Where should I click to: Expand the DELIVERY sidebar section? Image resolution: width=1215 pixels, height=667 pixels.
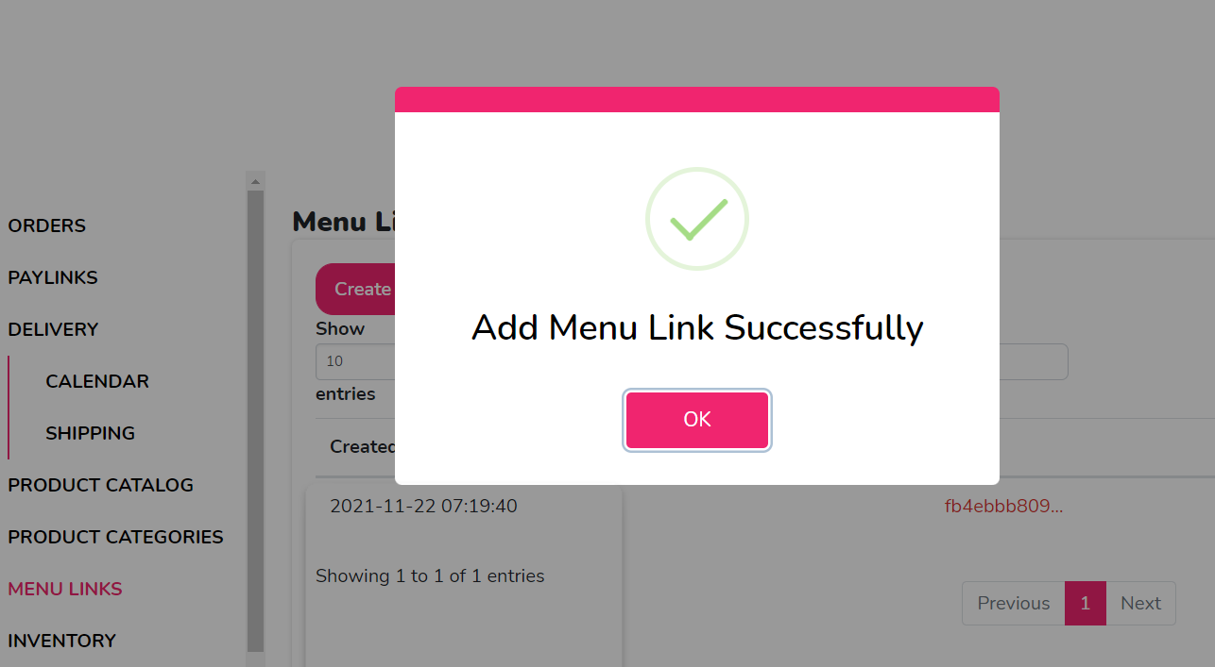[53, 329]
